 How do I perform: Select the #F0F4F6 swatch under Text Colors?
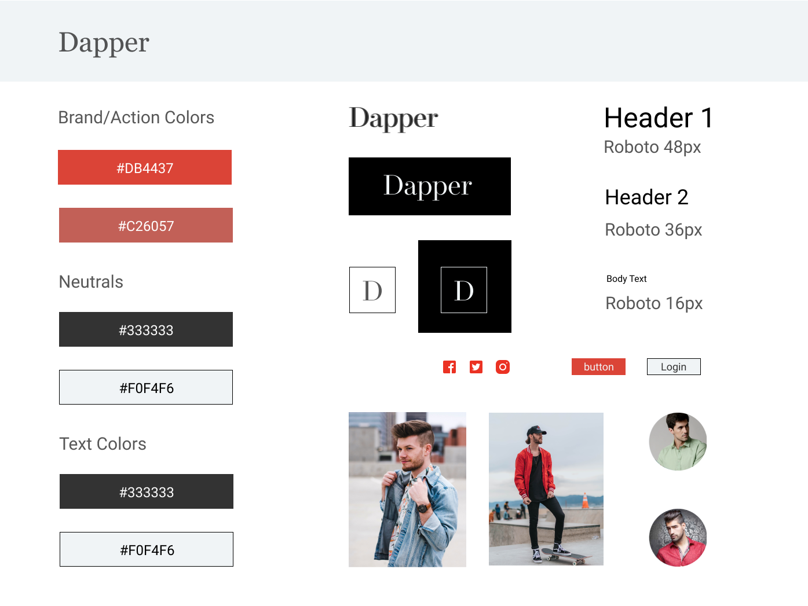(147, 549)
